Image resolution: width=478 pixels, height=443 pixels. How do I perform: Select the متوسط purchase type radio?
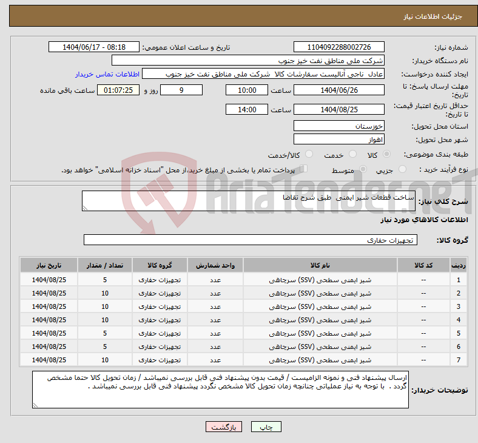pyautogui.click(x=363, y=169)
